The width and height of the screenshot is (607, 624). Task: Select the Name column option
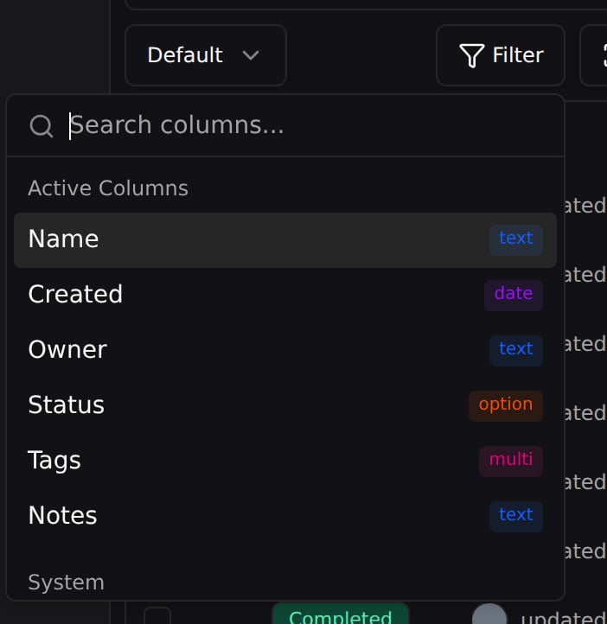pos(285,239)
